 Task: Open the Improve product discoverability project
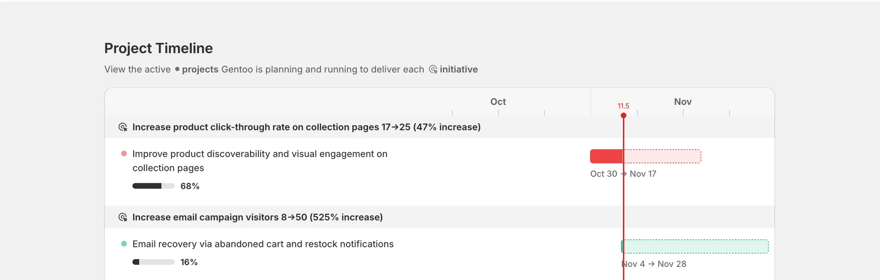tap(260, 161)
